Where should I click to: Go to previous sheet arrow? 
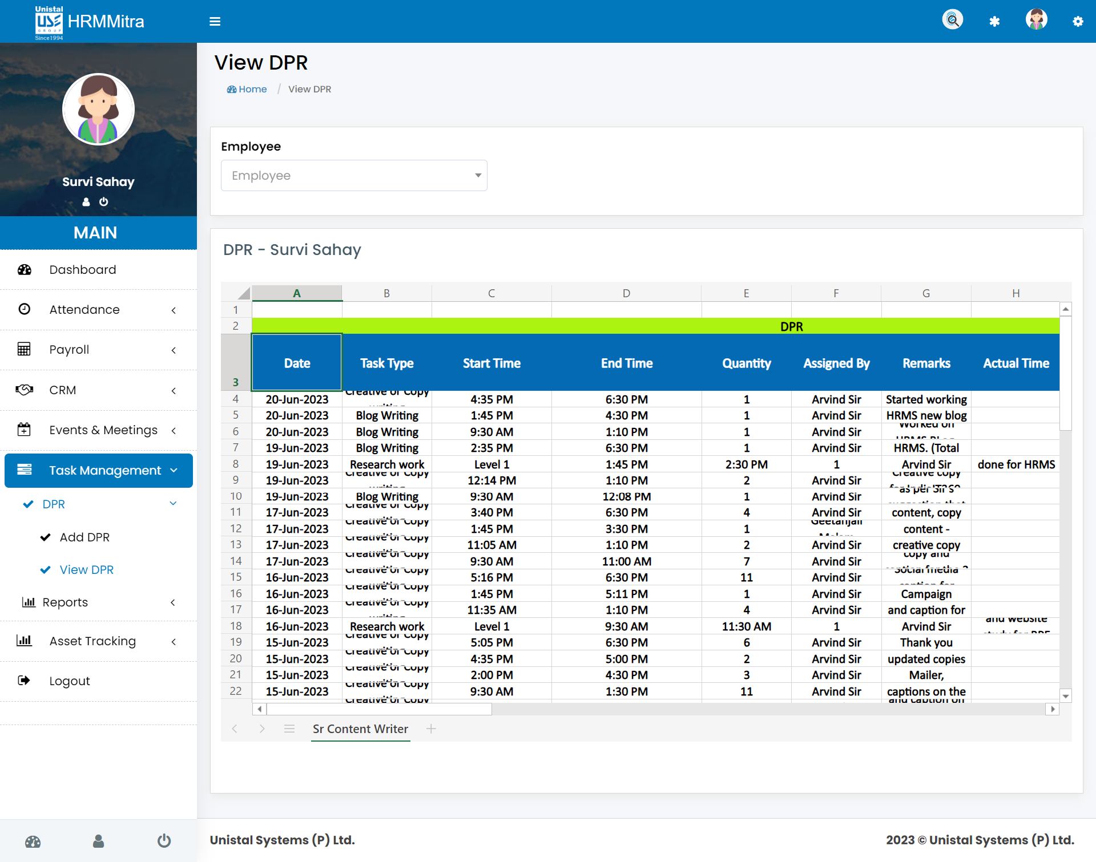point(235,729)
